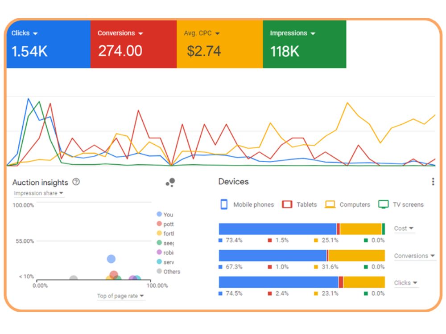Click the 2.4% clicks tablets value
Screen dimensions: 446x334
(282, 293)
